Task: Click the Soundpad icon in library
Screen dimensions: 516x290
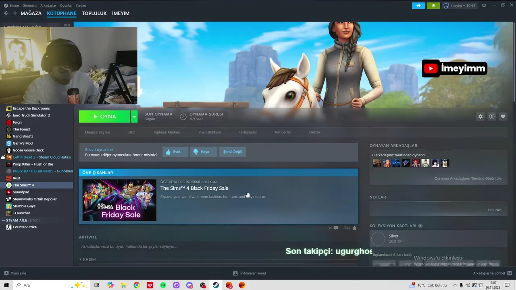Action: tap(9, 192)
